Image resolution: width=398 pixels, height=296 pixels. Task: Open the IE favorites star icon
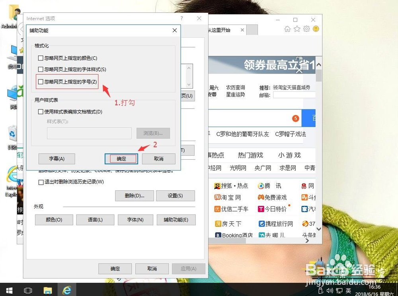point(297,29)
